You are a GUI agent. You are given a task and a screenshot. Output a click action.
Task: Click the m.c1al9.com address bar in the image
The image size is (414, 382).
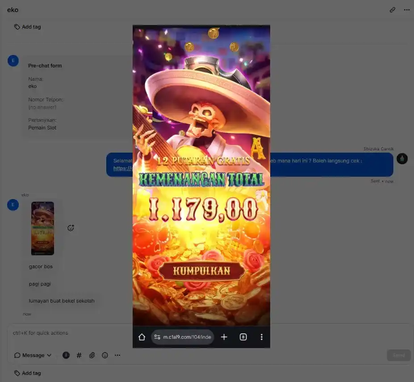[x=183, y=337]
